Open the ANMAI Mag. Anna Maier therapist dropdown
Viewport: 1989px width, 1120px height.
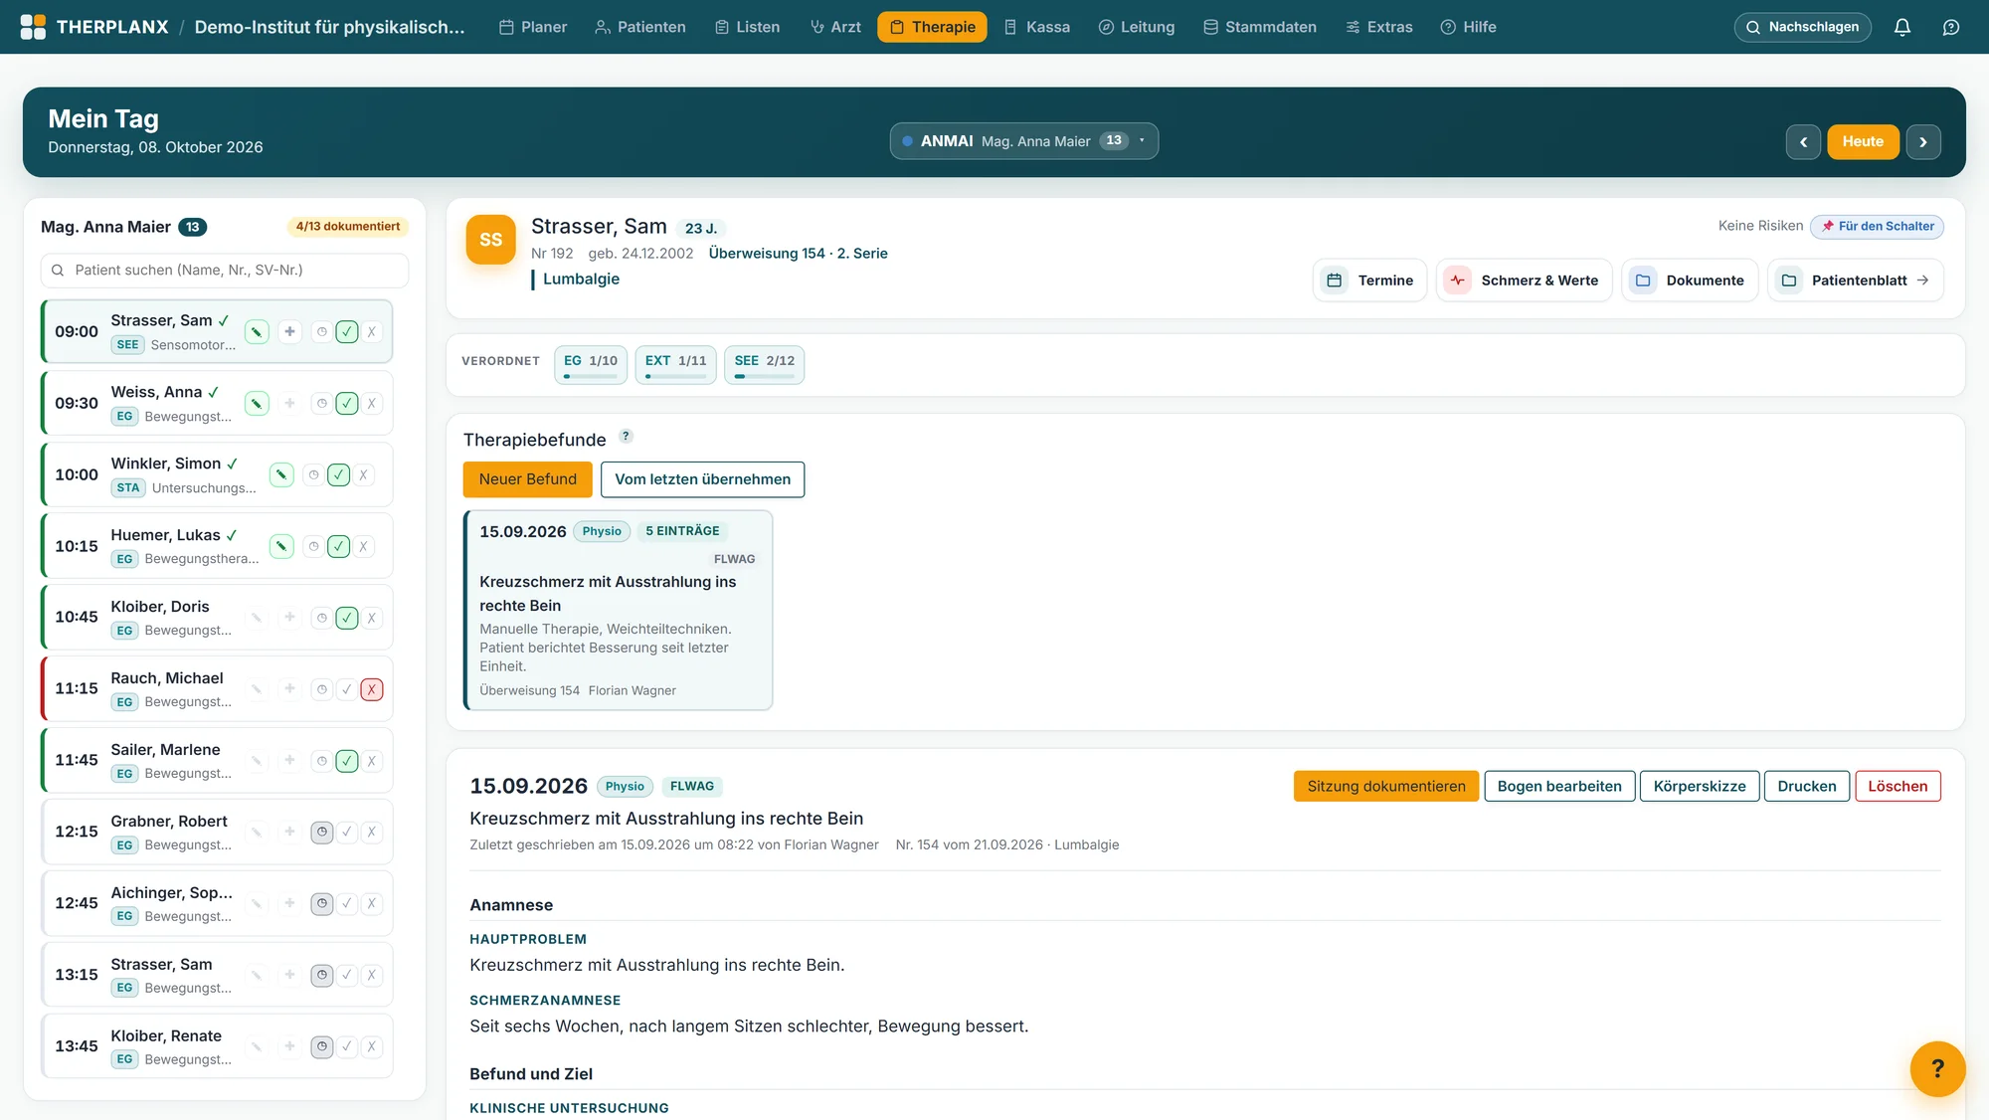click(x=1023, y=141)
